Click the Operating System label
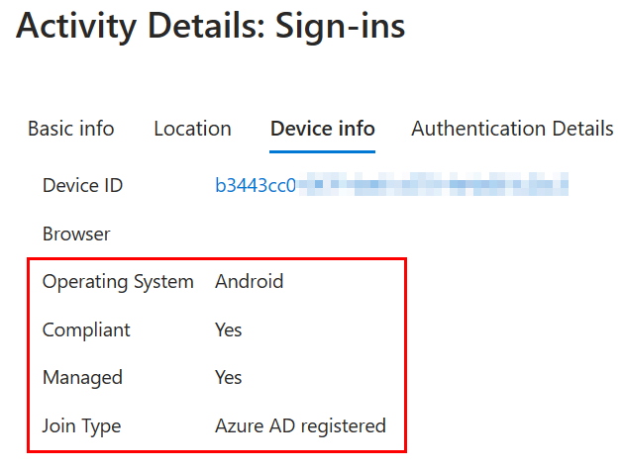 click(118, 282)
